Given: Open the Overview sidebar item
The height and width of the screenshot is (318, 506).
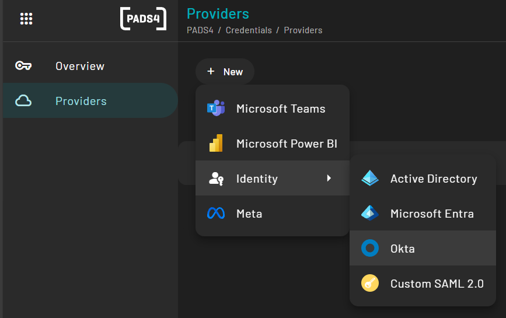Looking at the screenshot, I should [90, 66].
